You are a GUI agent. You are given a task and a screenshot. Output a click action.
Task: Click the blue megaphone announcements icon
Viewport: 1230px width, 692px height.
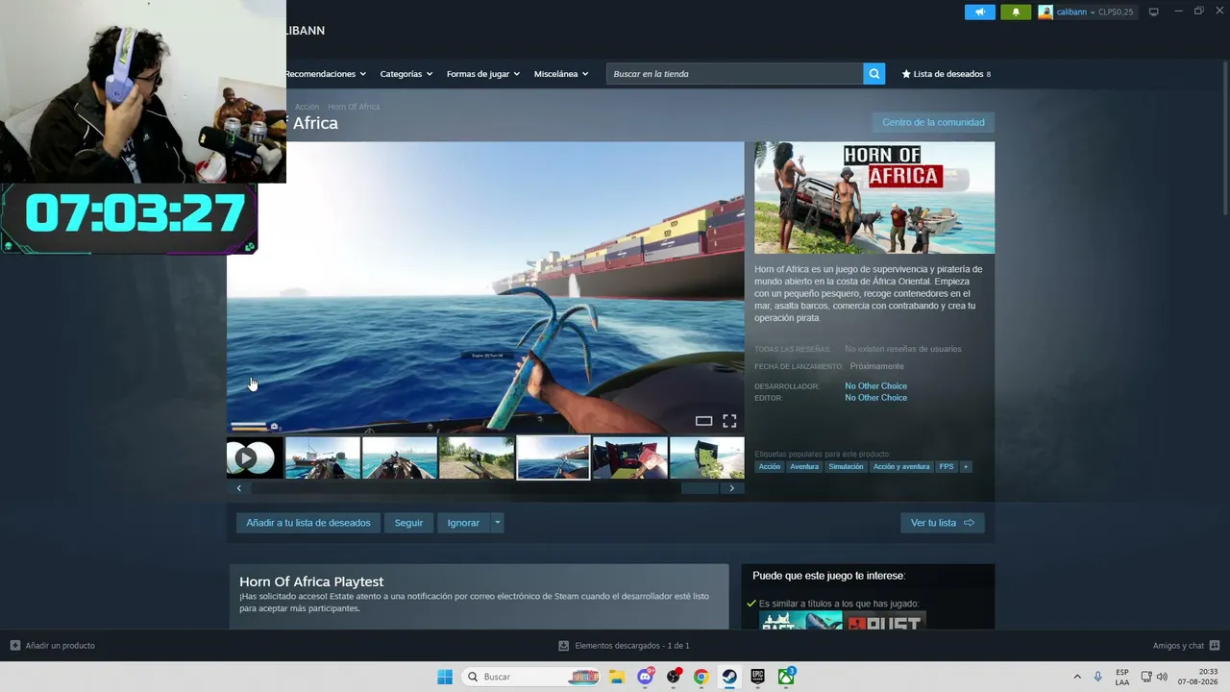(979, 12)
